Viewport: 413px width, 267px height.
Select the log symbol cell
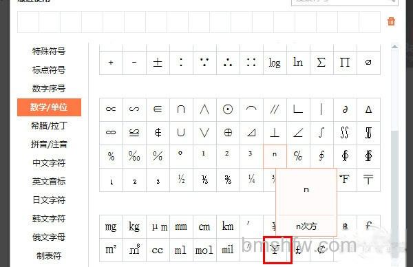[x=275, y=63]
